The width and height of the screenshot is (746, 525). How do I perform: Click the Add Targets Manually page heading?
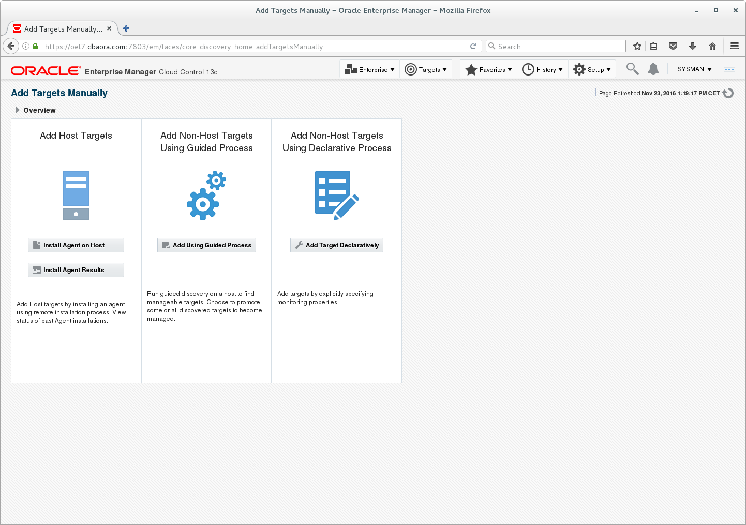click(59, 93)
